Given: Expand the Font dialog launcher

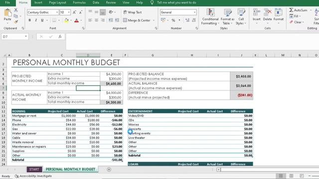Looking at the screenshot, I should click(x=83, y=28).
